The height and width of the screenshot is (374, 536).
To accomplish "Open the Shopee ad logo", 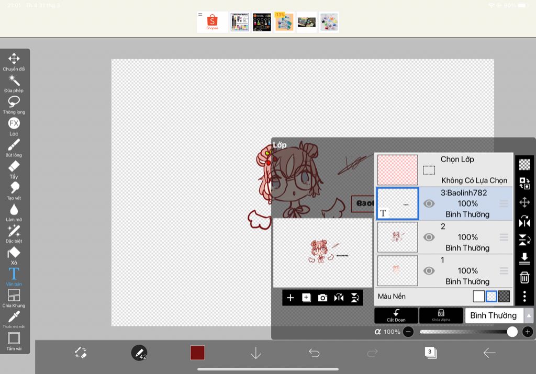I will tap(213, 22).
